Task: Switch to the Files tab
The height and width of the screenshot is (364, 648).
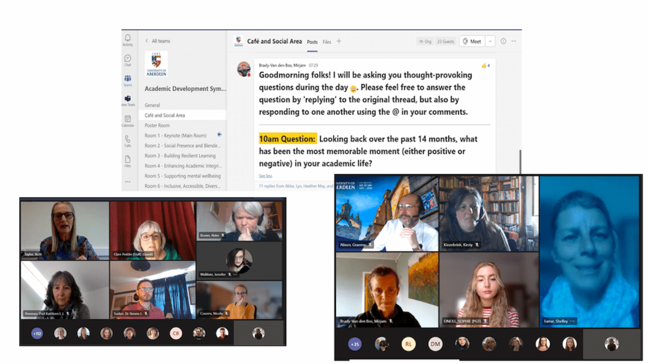Action: [x=327, y=42]
